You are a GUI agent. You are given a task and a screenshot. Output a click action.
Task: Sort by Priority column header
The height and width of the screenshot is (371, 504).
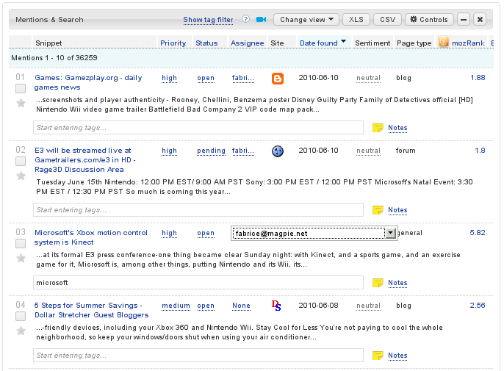[x=173, y=43]
